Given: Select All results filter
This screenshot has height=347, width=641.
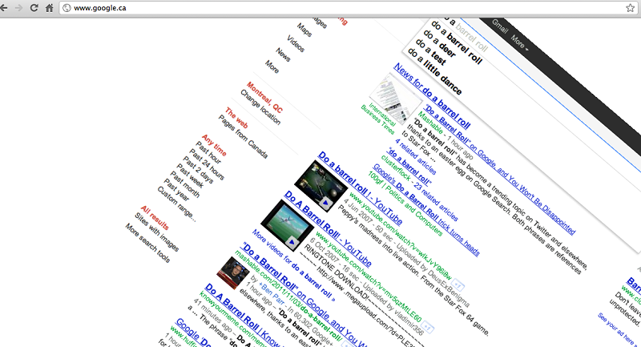Looking at the screenshot, I should (155, 218).
